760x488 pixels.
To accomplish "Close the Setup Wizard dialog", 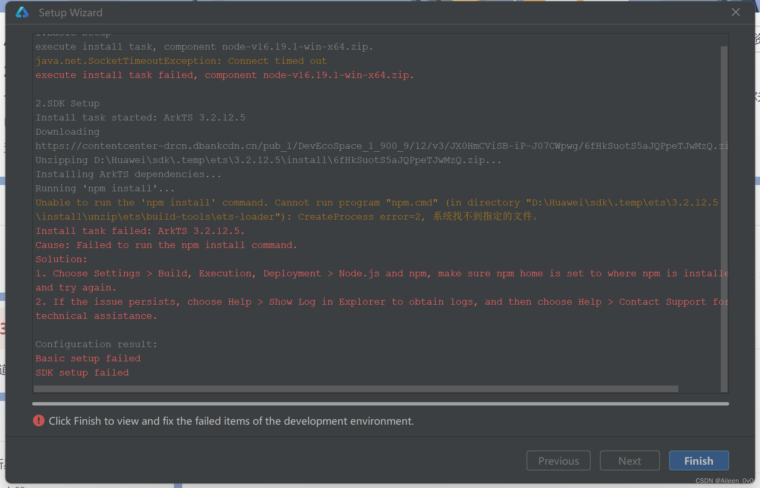I will (736, 13).
